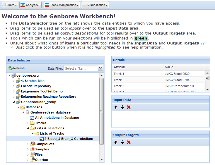This screenshot has height=165, width=215.
Task: Open the Data Filter dropdown arrow
Action: pos(100,68)
